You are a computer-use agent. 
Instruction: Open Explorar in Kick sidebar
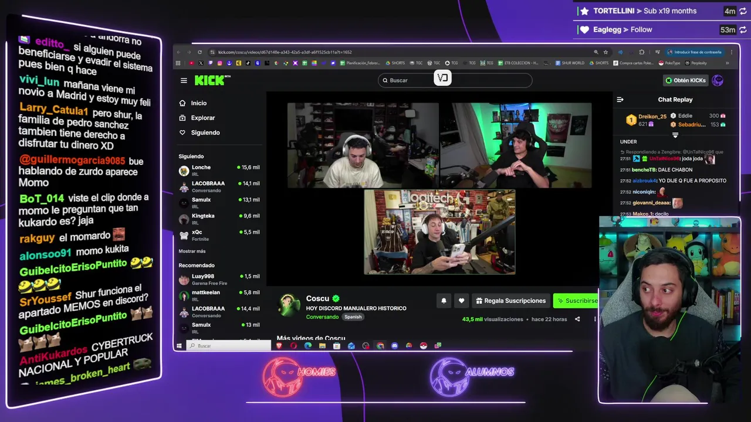coord(197,118)
